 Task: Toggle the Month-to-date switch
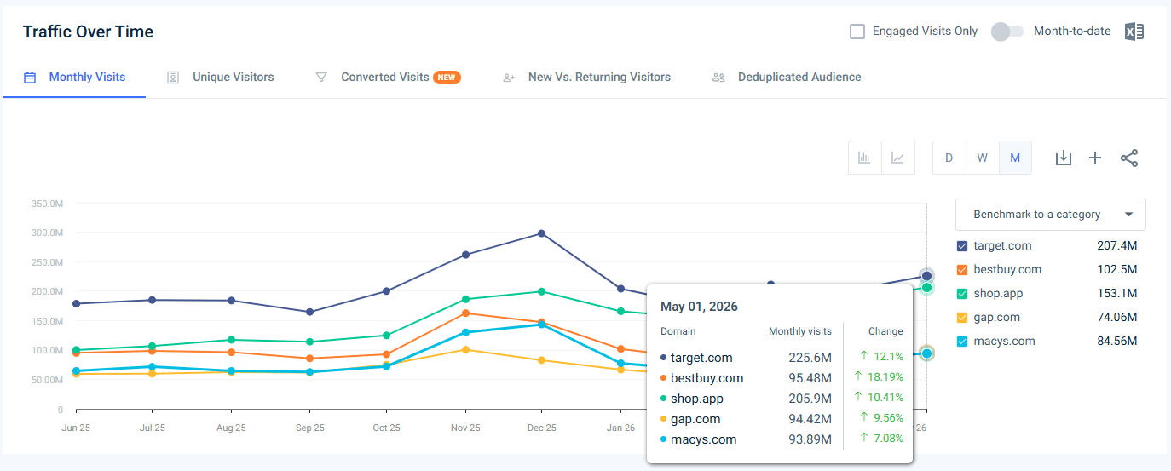[x=1007, y=32]
